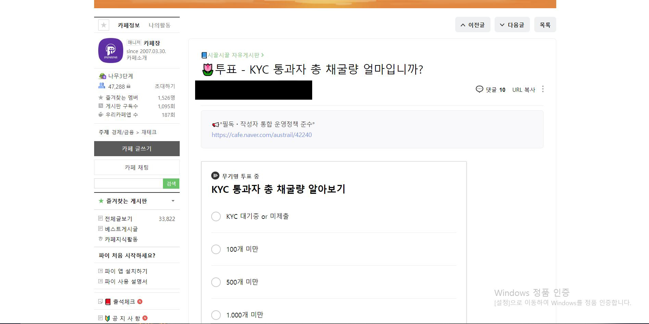Image resolution: width=649 pixels, height=324 pixels.
Task: Click the orange cafe banner image
Action: (325, 4)
